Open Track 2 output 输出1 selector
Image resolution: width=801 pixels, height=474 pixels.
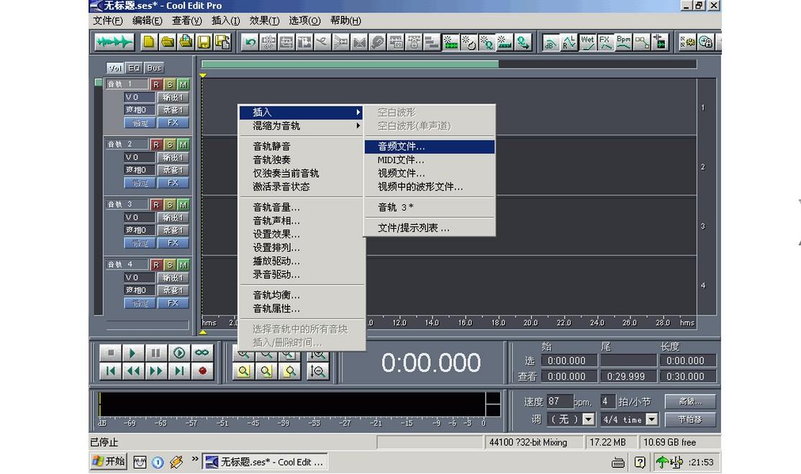point(173,158)
